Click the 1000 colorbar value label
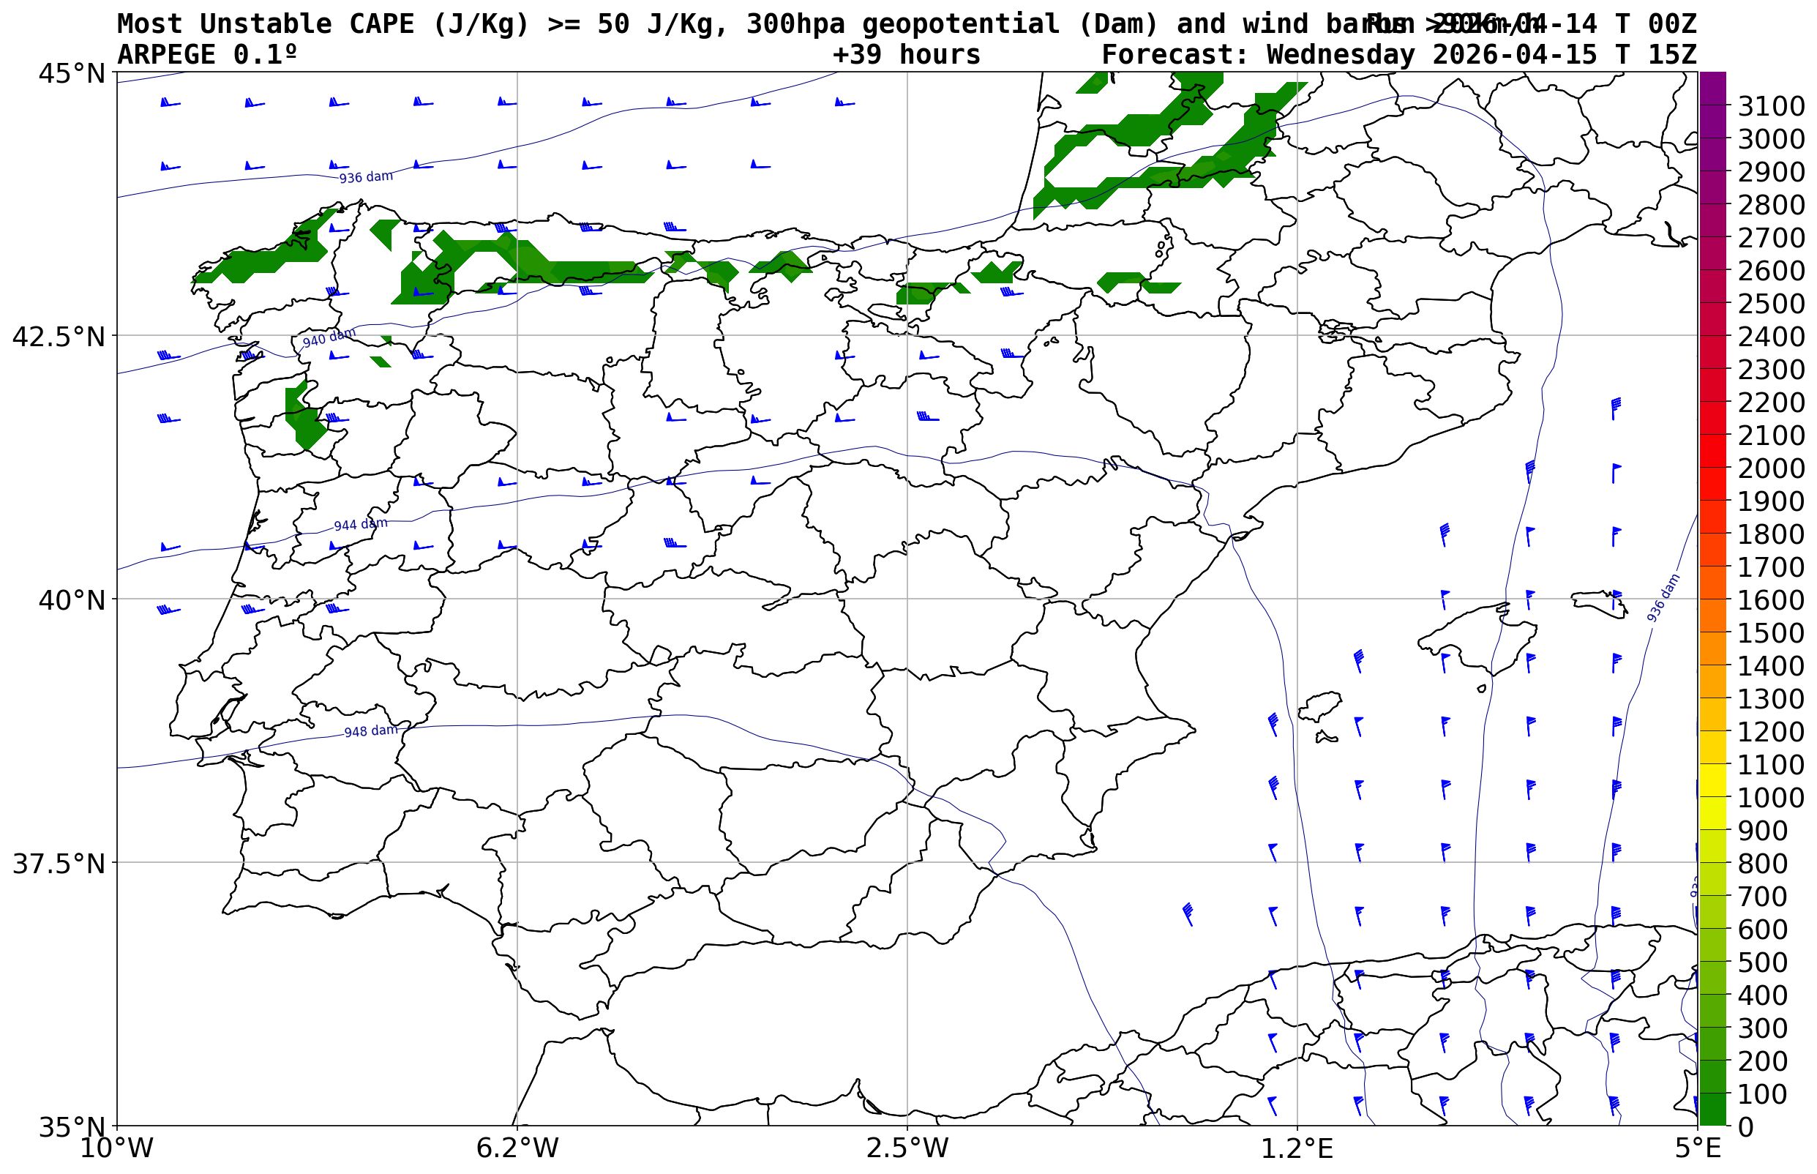This screenshot has height=1174, width=1817. click(1770, 797)
